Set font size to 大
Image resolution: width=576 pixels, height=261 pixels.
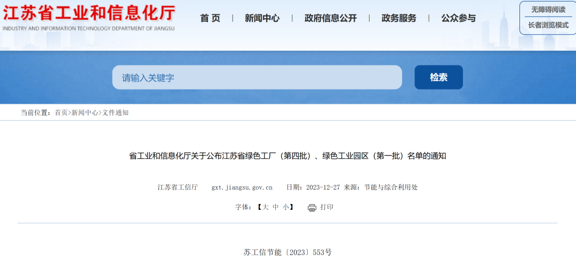265,207
